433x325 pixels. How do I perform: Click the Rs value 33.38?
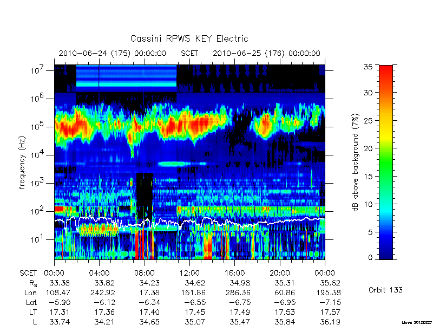coord(60,283)
